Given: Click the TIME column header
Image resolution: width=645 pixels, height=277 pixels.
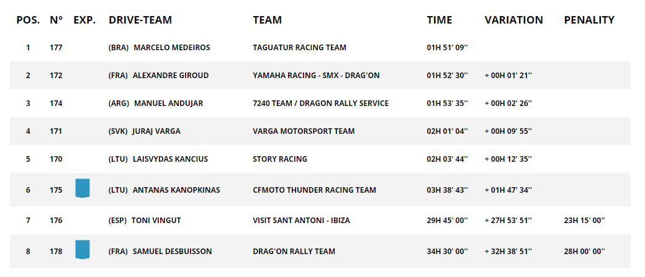Looking at the screenshot, I should pyautogui.click(x=440, y=20).
